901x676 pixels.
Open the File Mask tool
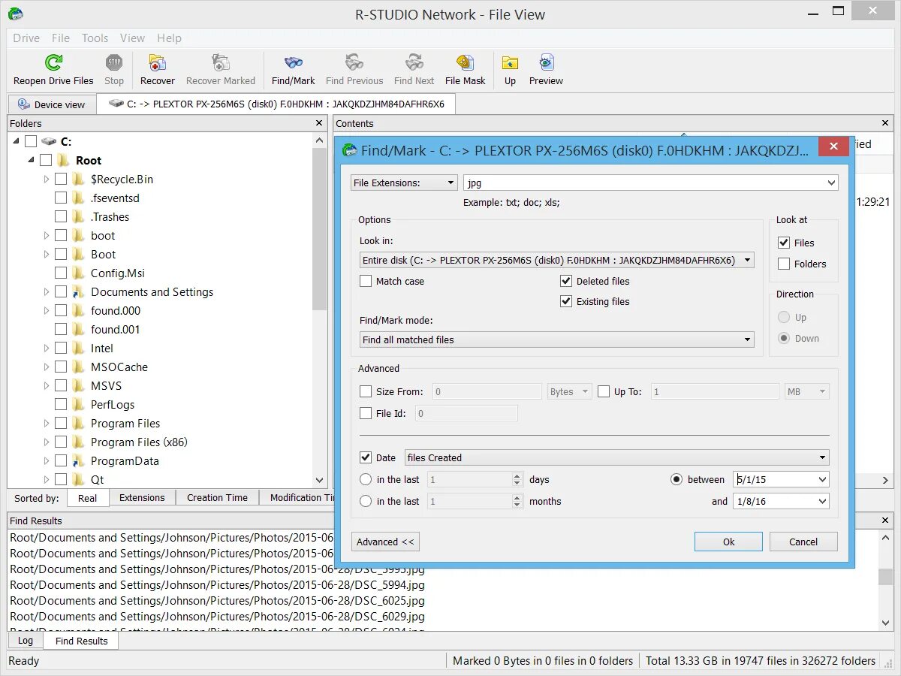point(466,63)
